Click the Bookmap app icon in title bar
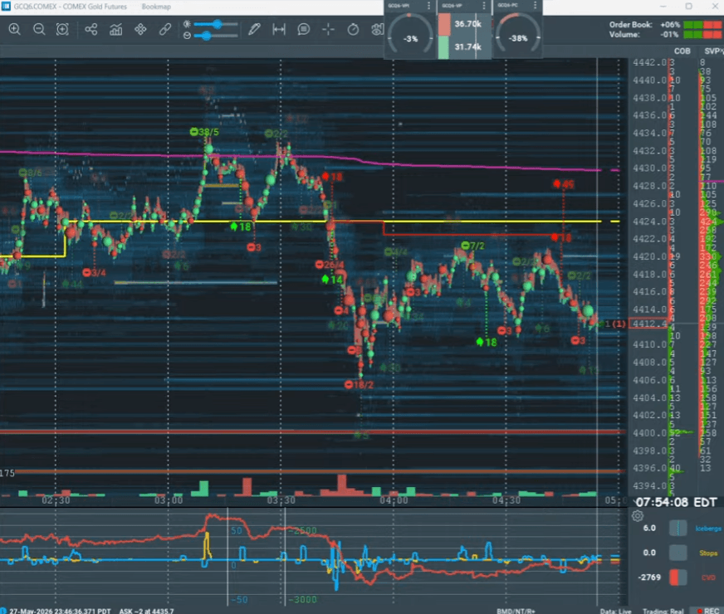Screen dimensions: 724x614 (x=6, y=6)
